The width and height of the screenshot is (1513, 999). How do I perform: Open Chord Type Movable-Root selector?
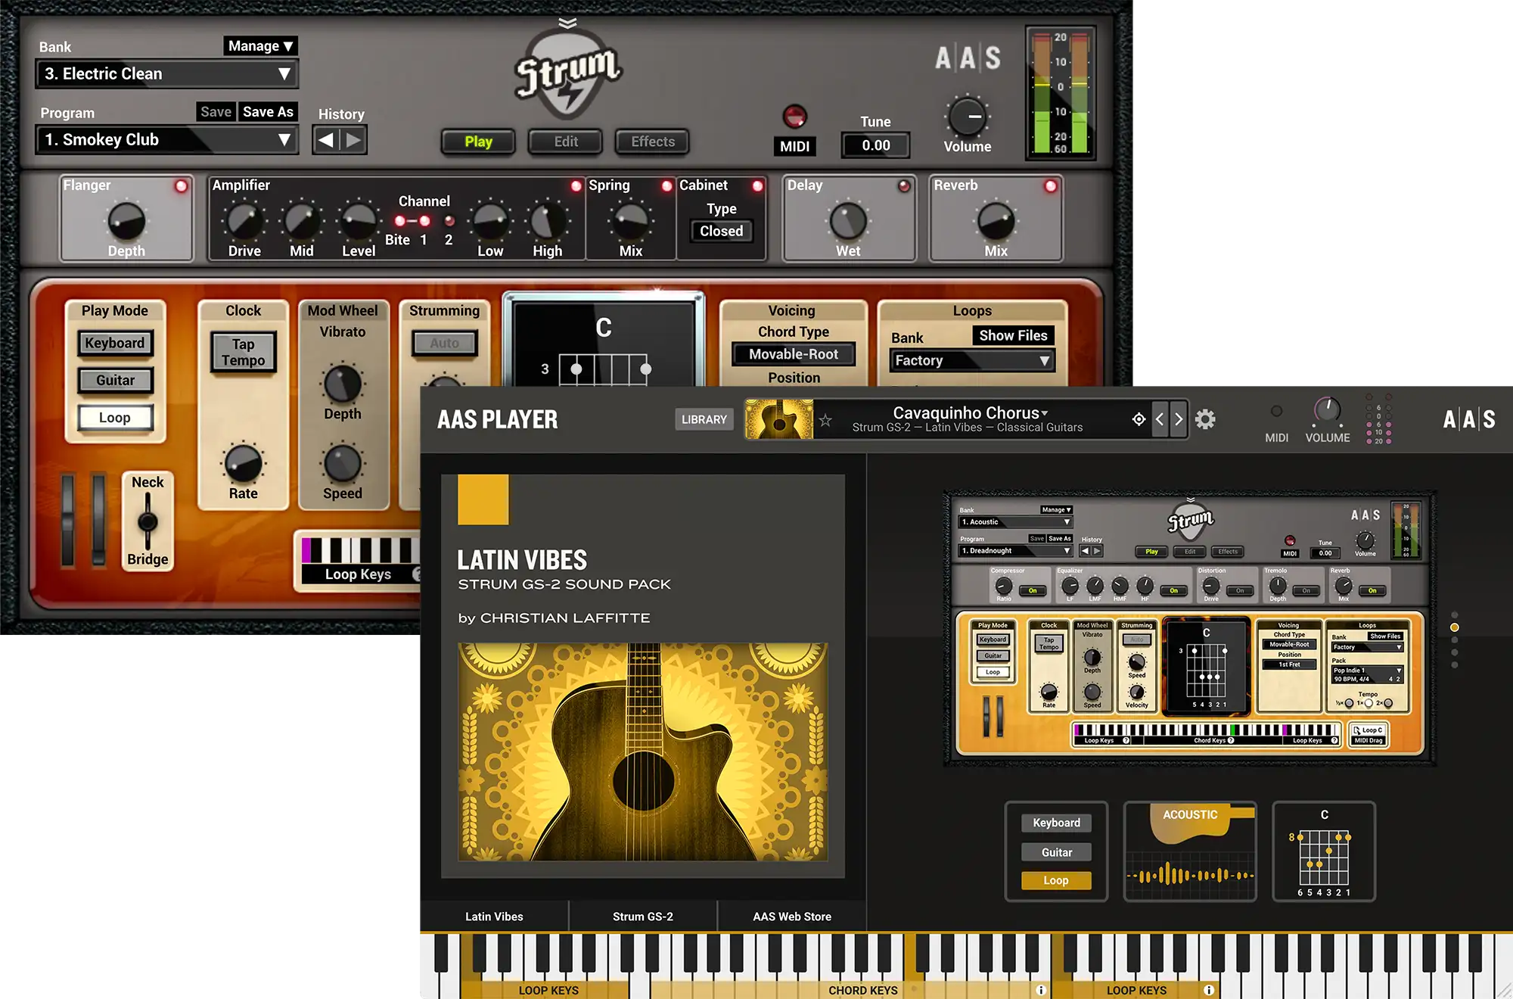794,354
